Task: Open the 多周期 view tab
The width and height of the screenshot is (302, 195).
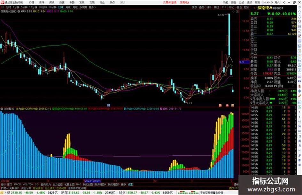Action: pyautogui.click(x=83, y=7)
